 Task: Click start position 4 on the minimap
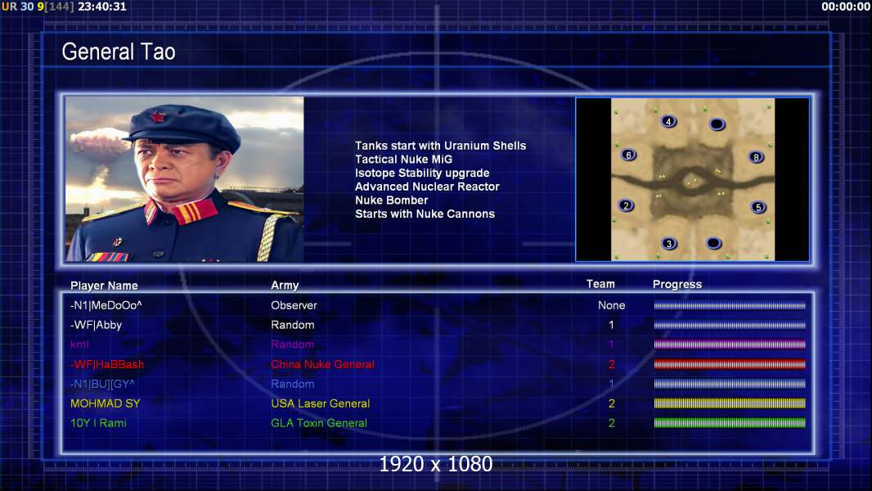[x=668, y=121]
